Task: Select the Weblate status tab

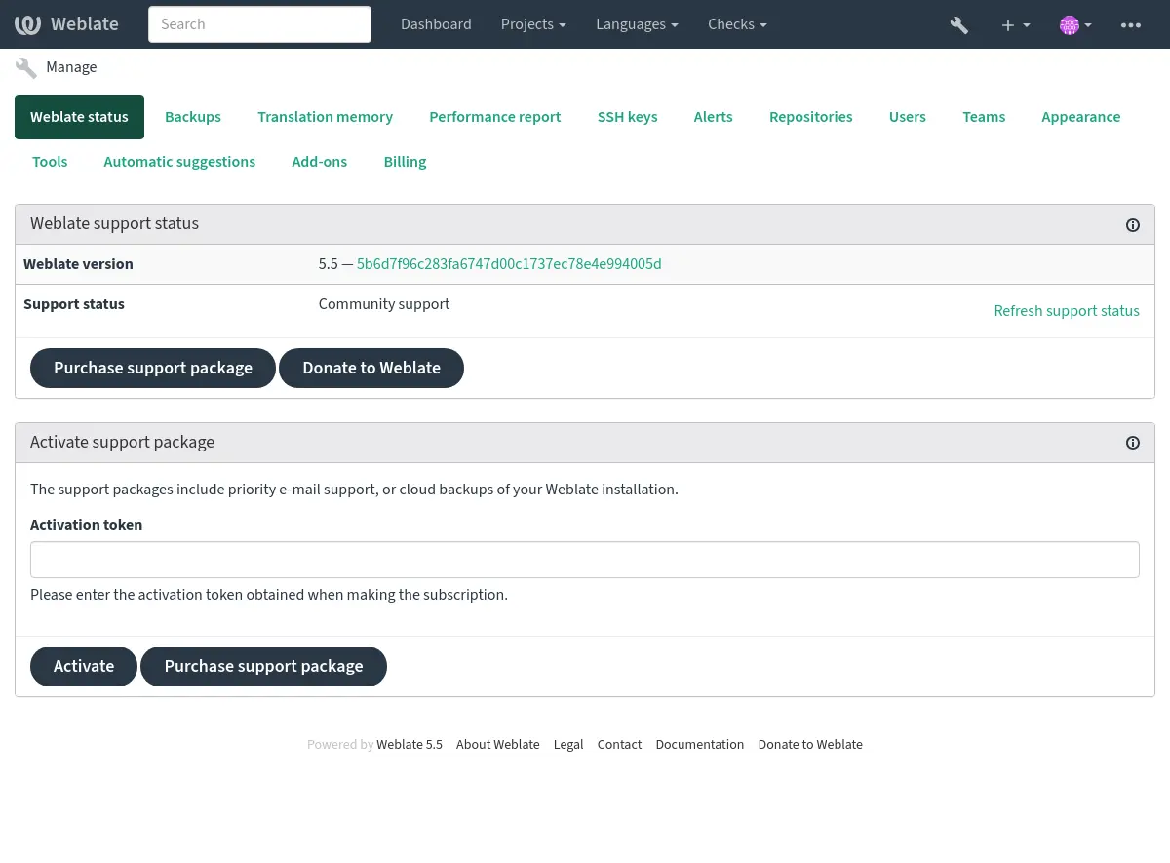Action: pyautogui.click(x=79, y=117)
